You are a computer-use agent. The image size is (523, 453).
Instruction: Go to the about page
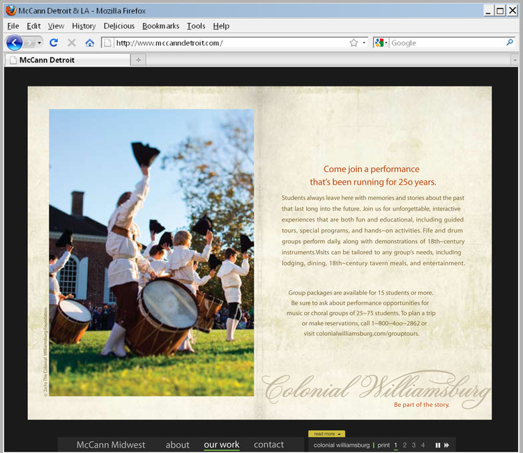tap(177, 445)
